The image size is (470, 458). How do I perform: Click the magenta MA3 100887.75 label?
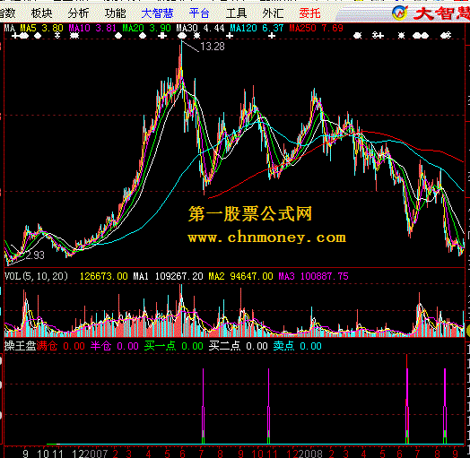pyautogui.click(x=314, y=276)
